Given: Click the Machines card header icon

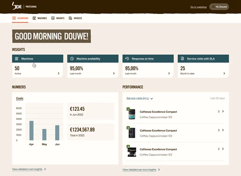Looking at the screenshot, I should coord(17,59).
